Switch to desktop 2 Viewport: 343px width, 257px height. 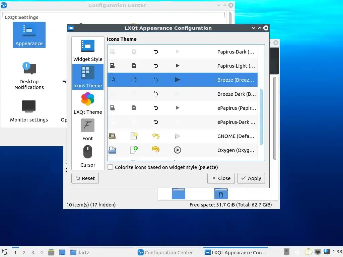pyautogui.click(x=24, y=253)
